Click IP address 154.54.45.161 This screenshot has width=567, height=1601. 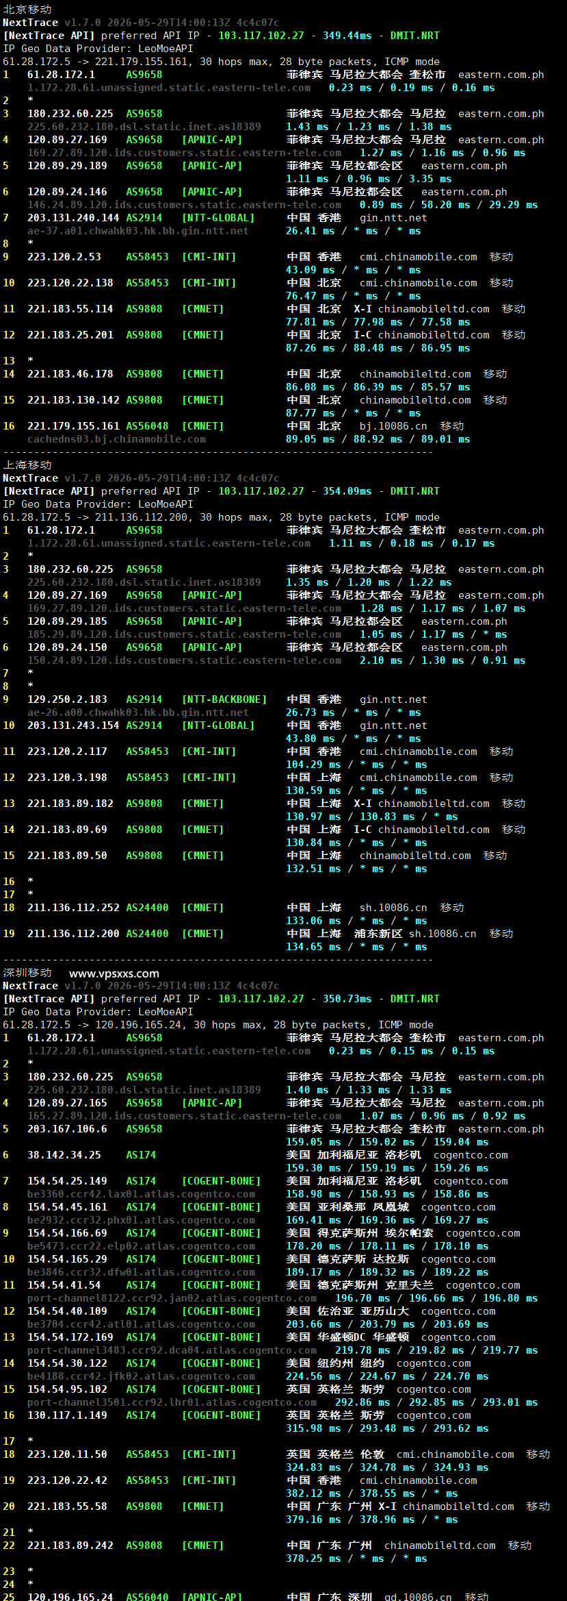pyautogui.click(x=67, y=1207)
